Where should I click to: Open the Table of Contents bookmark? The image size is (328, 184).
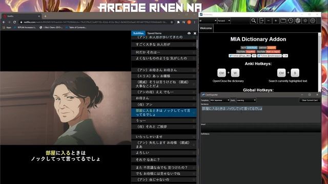pyautogui.click(x=76, y=27)
